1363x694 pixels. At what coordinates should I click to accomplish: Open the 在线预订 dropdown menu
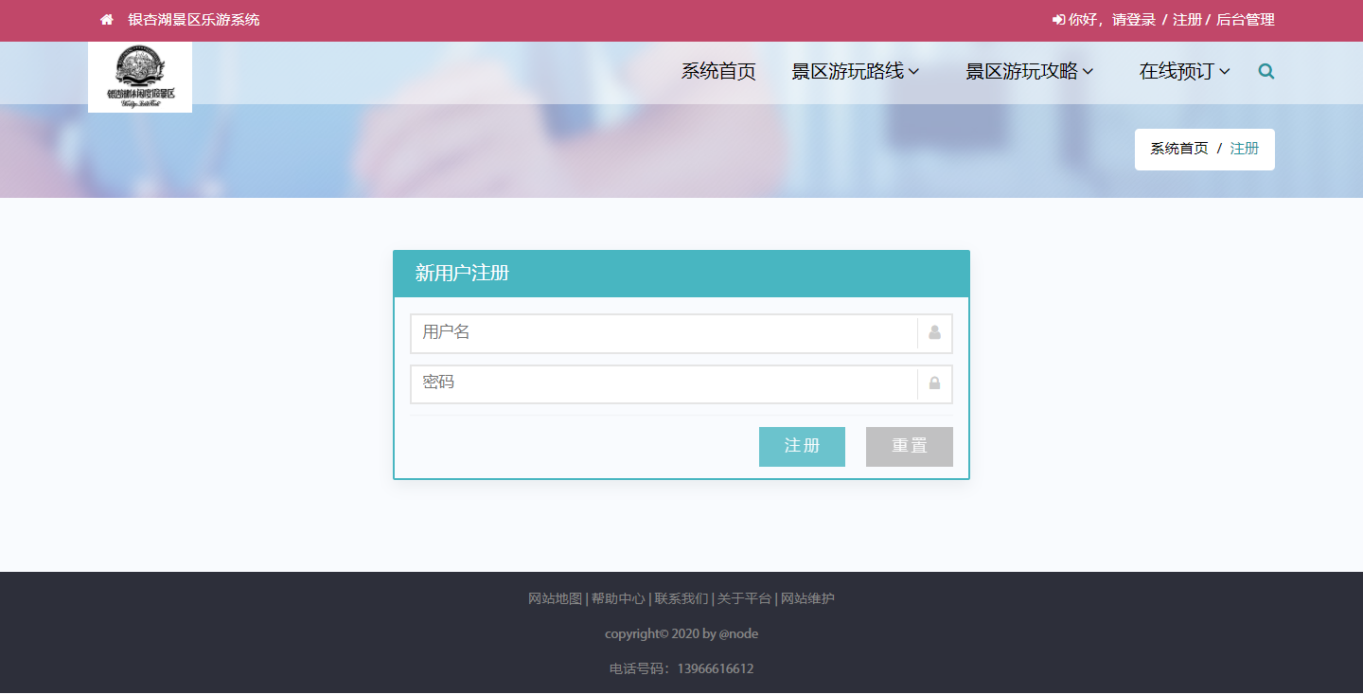[x=1184, y=71]
